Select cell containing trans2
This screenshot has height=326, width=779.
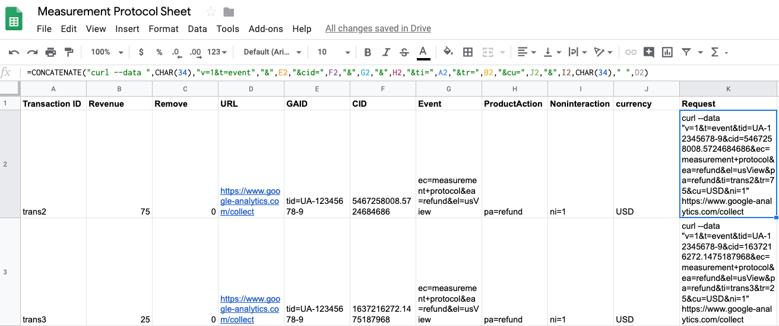click(x=53, y=164)
